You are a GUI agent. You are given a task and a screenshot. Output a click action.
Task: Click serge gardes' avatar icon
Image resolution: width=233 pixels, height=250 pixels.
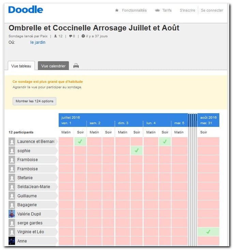click(x=12, y=223)
